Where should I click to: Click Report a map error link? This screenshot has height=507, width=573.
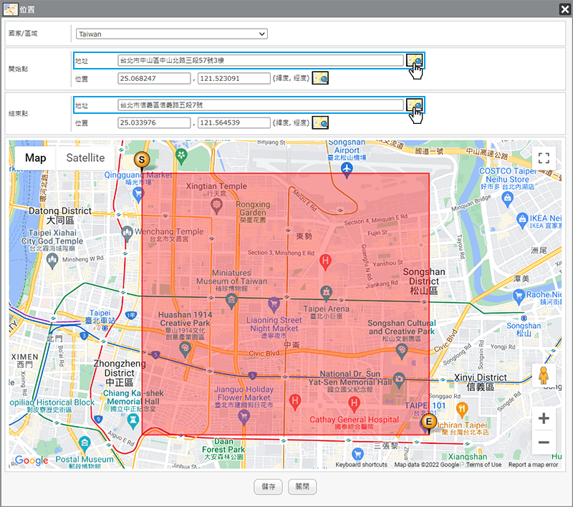click(533, 465)
